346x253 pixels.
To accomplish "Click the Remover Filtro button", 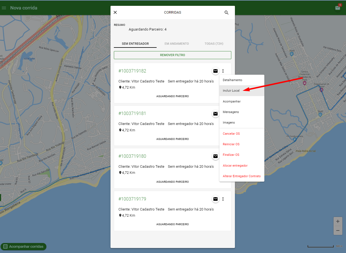I will [172, 55].
